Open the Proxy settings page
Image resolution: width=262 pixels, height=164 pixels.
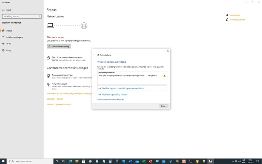pyautogui.click(x=22, y=50)
